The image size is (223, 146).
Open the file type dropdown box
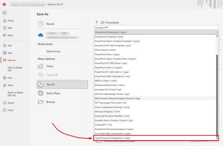(157, 32)
